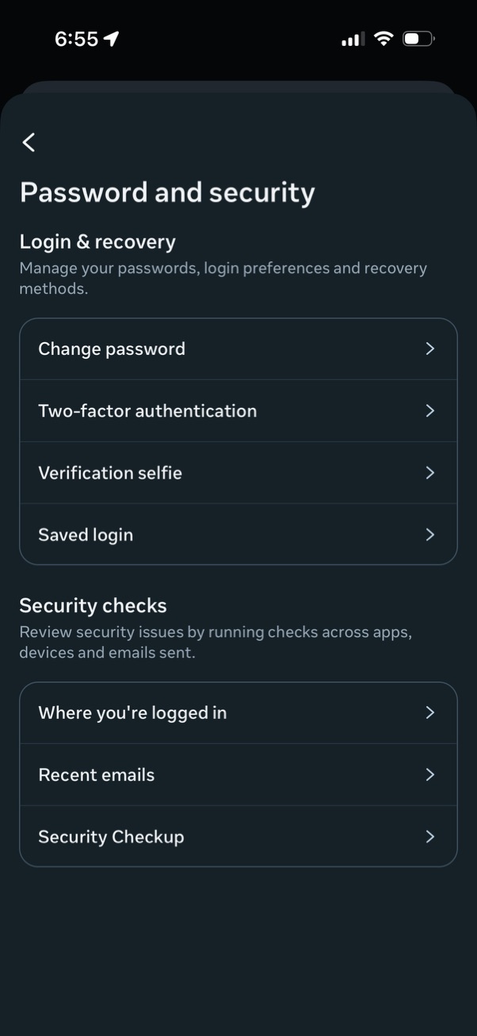Image resolution: width=477 pixels, height=1036 pixels.
Task: Open the Security Checkup page
Action: pyautogui.click(x=238, y=836)
